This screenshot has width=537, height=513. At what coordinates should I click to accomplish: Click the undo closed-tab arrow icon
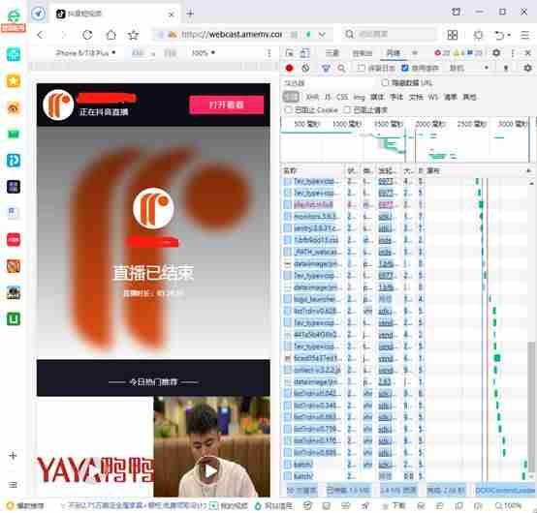click(x=499, y=35)
